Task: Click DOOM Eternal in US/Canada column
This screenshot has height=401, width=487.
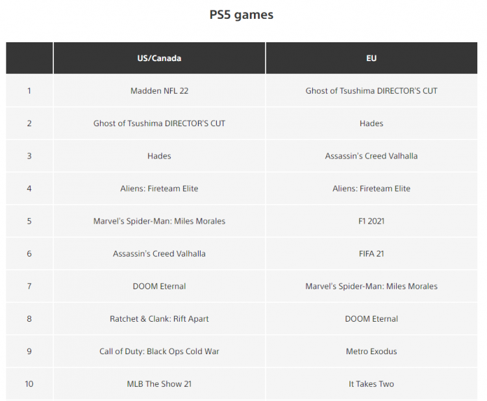Action: (159, 286)
